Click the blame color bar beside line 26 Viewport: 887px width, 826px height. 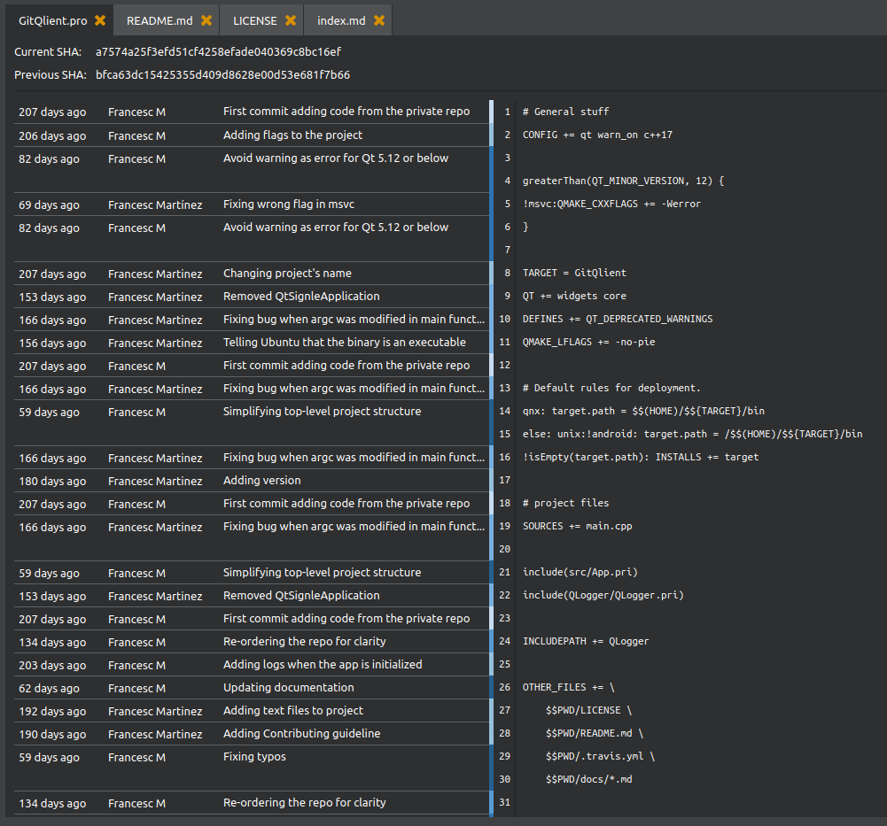click(x=492, y=688)
